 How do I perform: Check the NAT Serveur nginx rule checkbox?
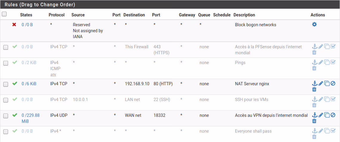point(6,84)
